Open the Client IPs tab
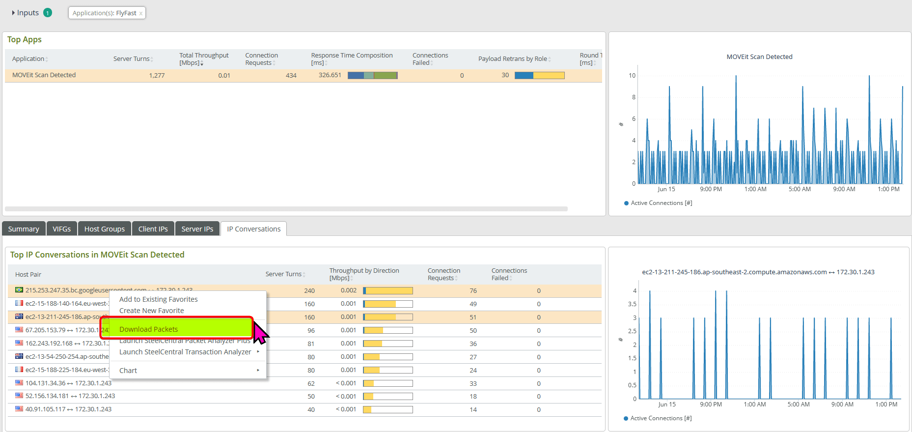This screenshot has height=432, width=912. (153, 229)
